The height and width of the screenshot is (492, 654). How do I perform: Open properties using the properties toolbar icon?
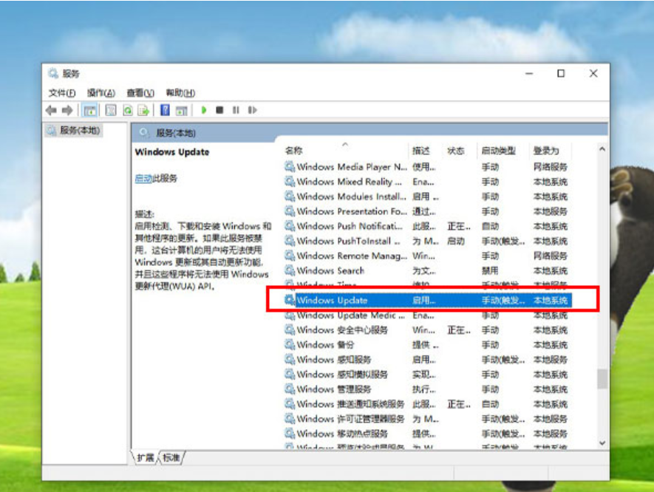click(111, 111)
